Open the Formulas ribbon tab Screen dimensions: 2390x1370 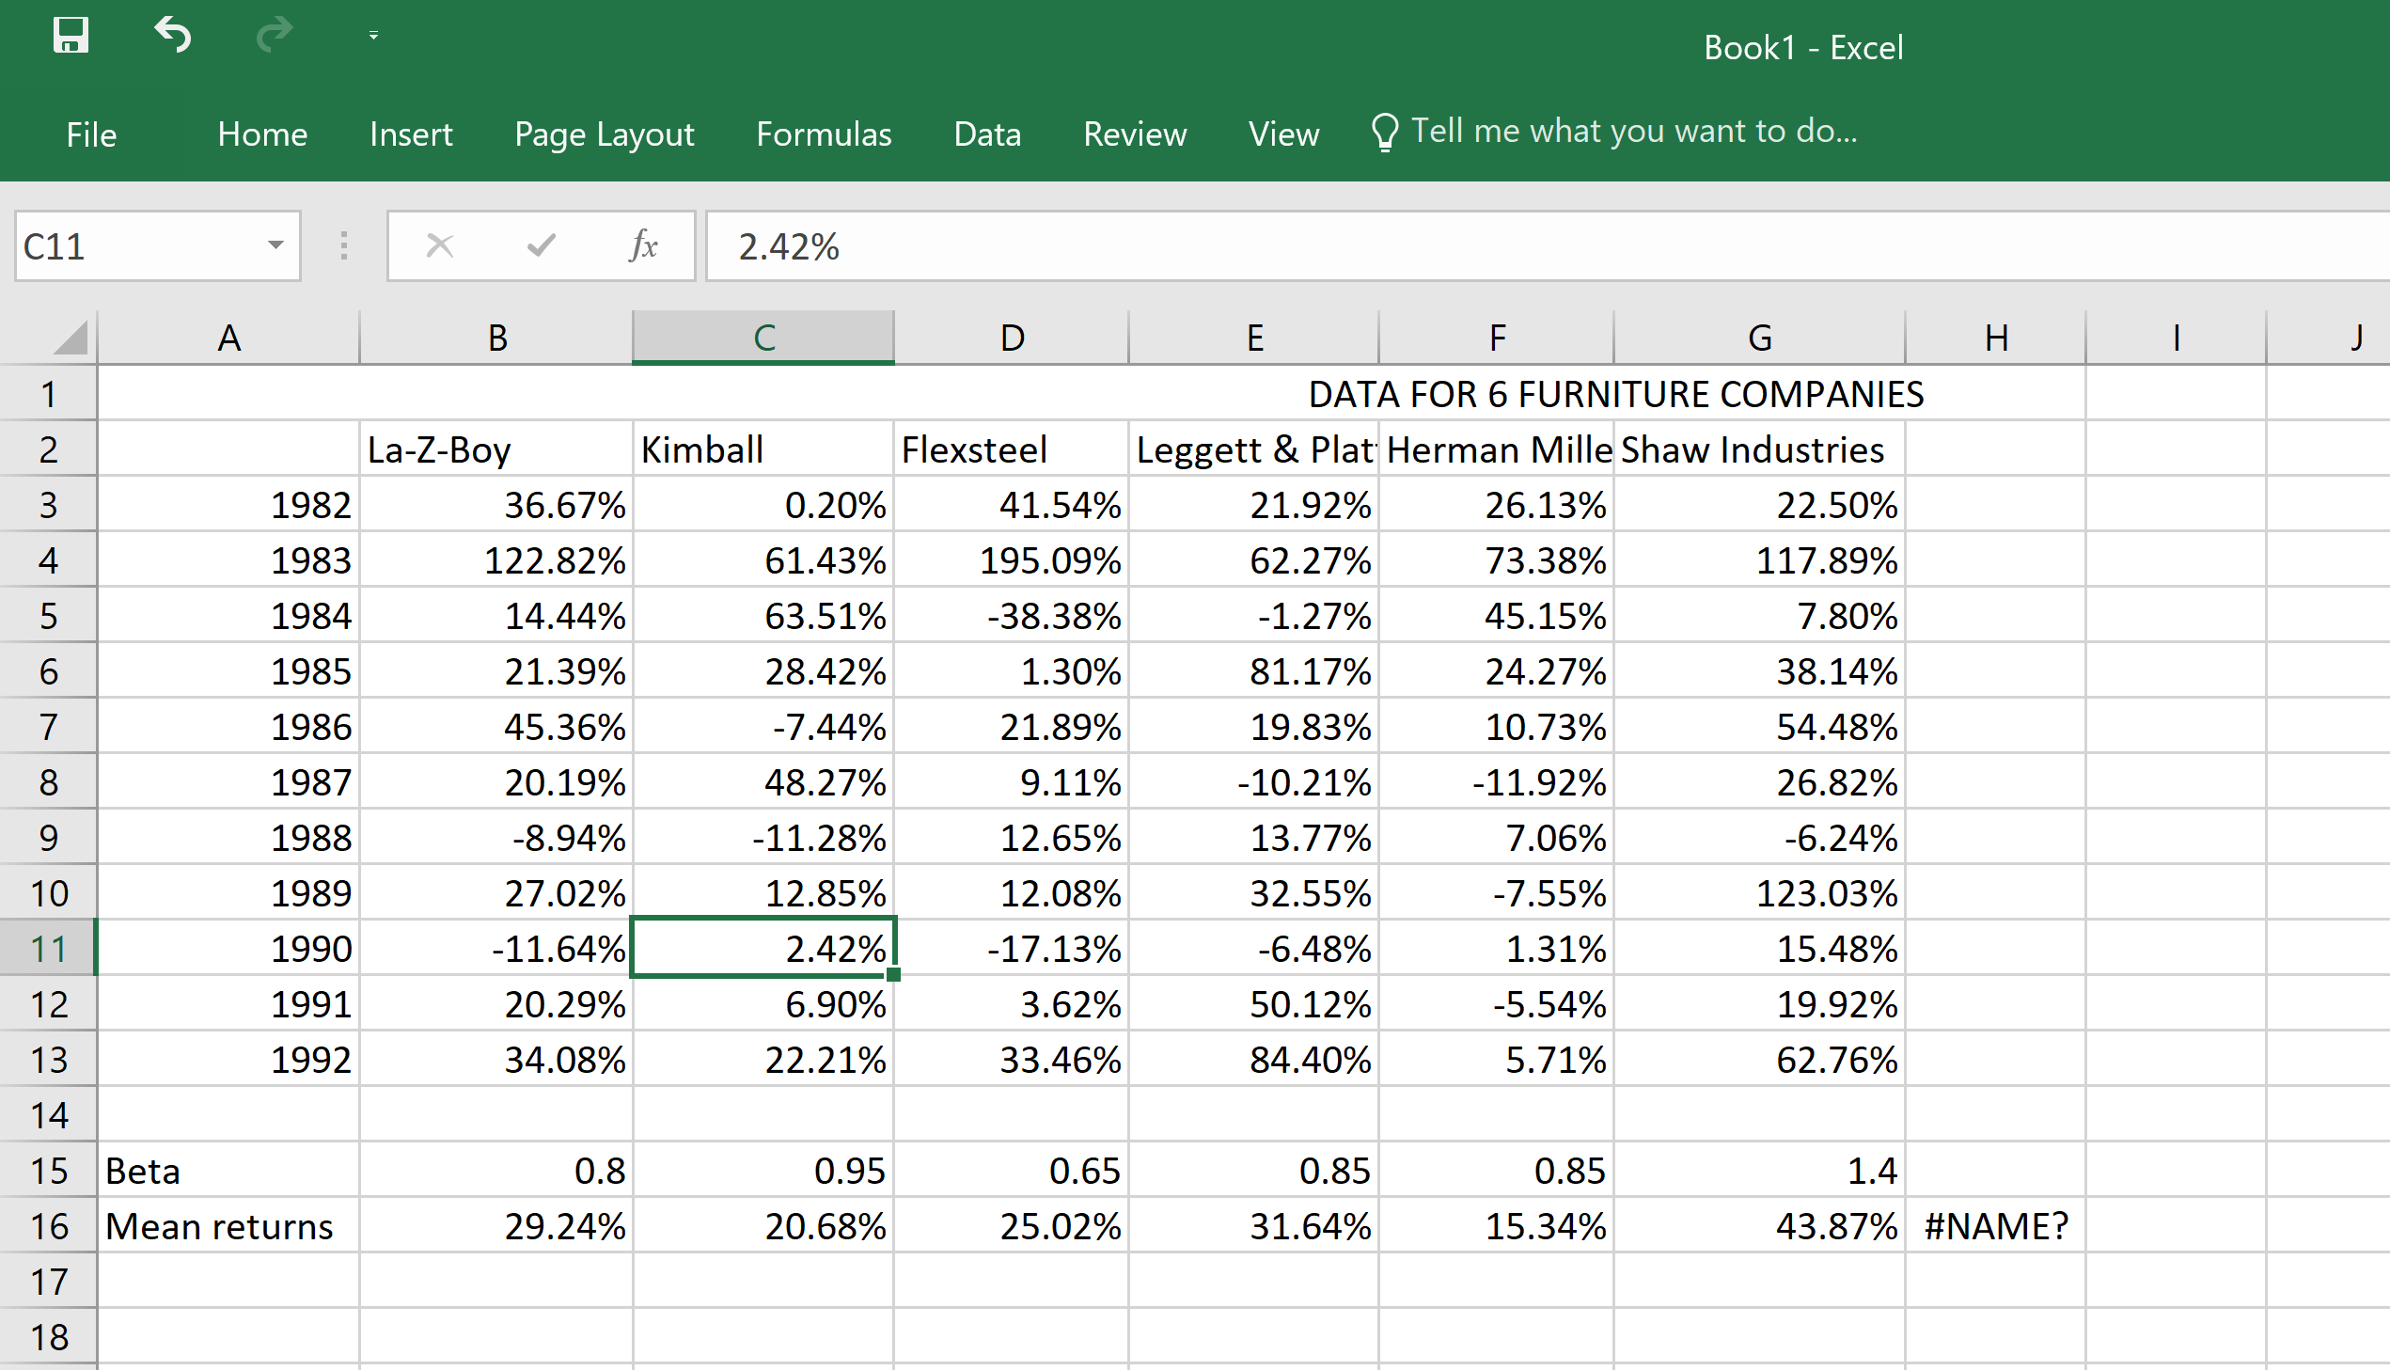[824, 134]
